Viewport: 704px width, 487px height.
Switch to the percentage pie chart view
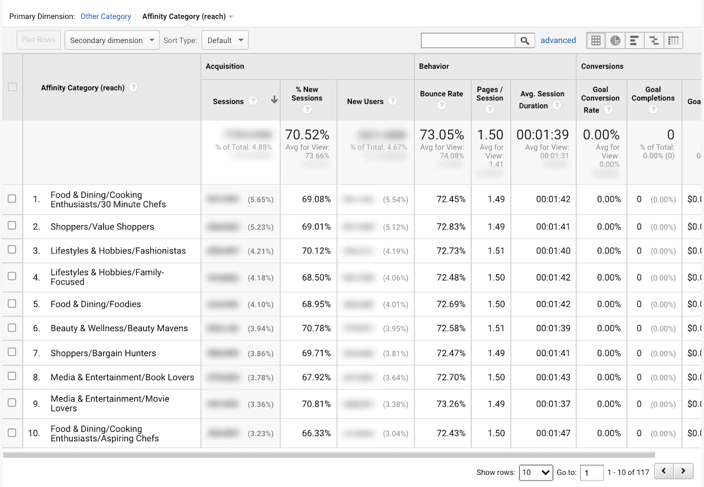click(615, 40)
